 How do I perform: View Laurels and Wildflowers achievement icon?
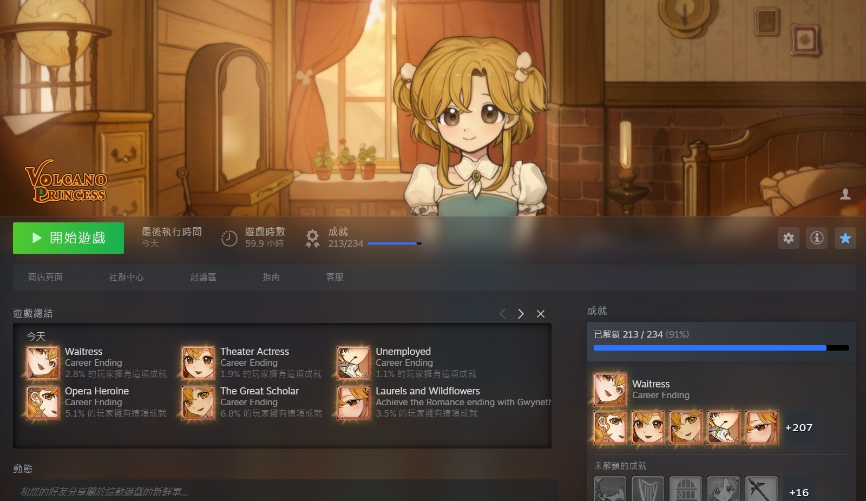(x=354, y=403)
